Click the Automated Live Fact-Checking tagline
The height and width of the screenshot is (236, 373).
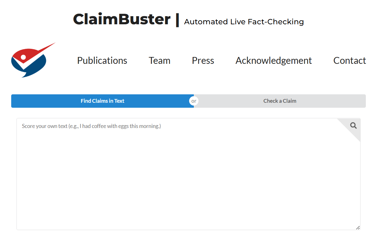pos(244,22)
